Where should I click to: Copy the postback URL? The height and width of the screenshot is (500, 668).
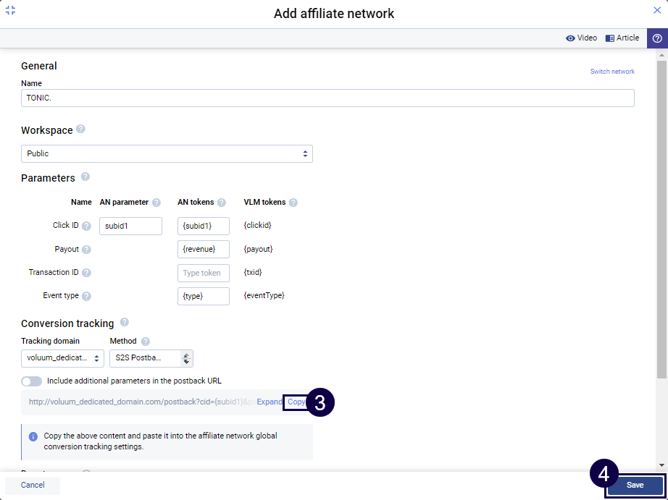[x=296, y=402]
